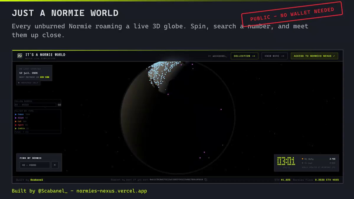Screen dimensions: 354x199
Task: Filter the globe by Human type
Action: click(x=22, y=114)
